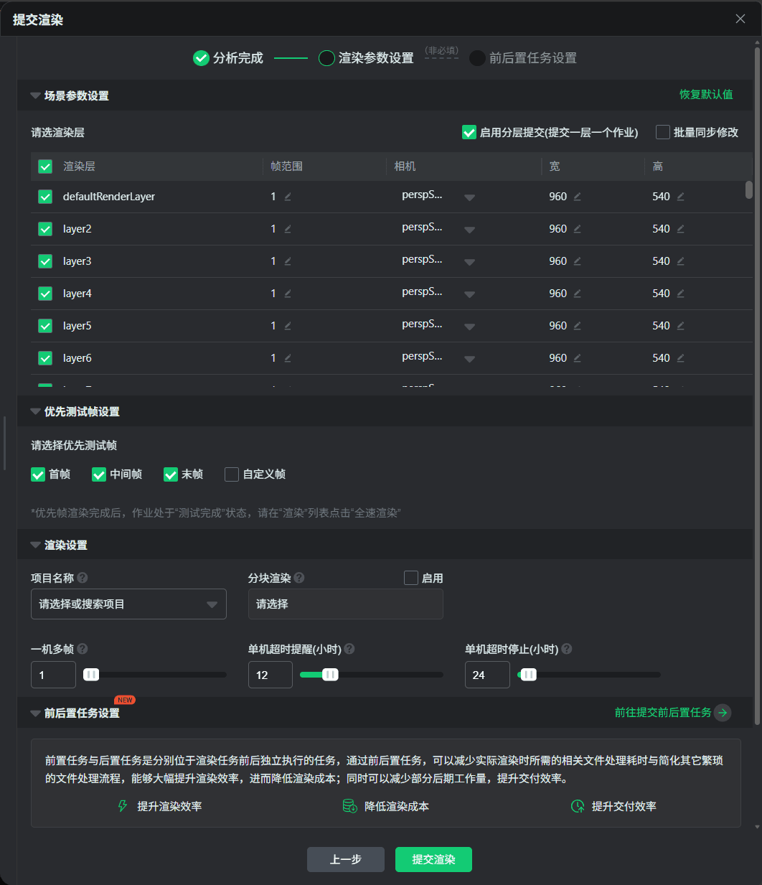Click help icon next to 分块渲染
This screenshot has height=885, width=762.
pyautogui.click(x=299, y=578)
